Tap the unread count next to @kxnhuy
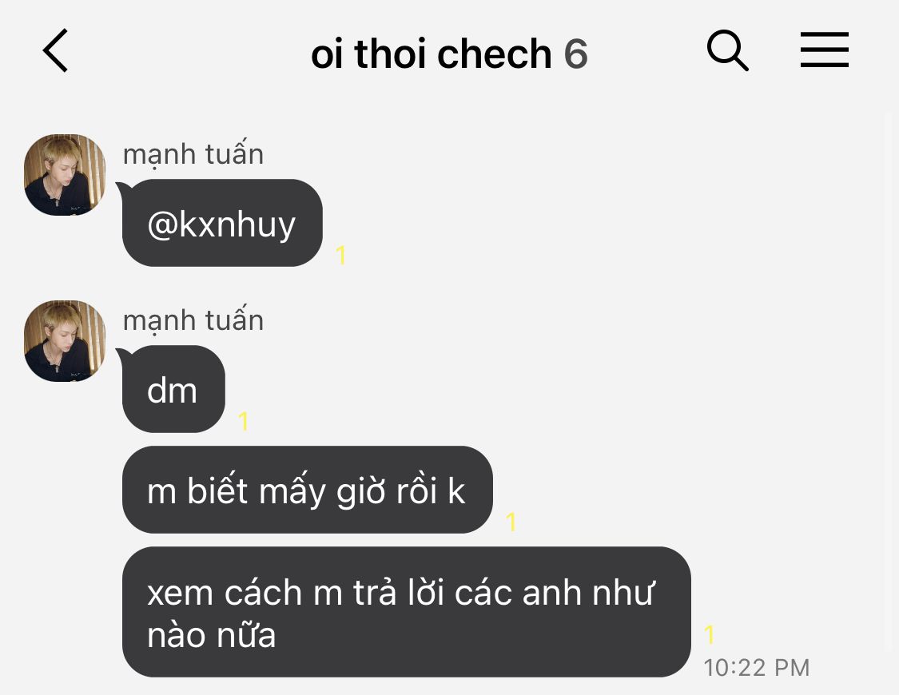899x695 pixels. (340, 255)
